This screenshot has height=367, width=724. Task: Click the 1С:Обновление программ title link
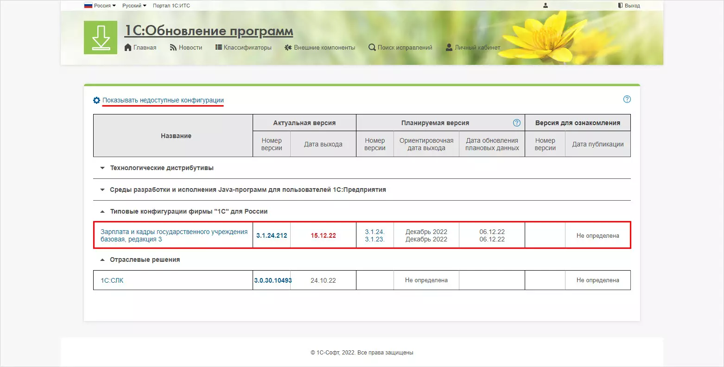(x=209, y=31)
